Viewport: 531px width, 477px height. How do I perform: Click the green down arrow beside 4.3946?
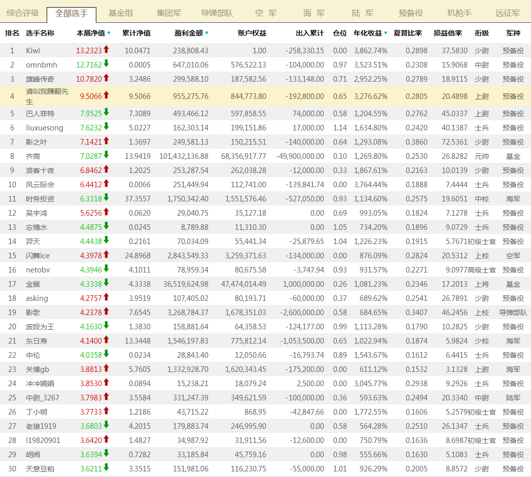pos(107,268)
